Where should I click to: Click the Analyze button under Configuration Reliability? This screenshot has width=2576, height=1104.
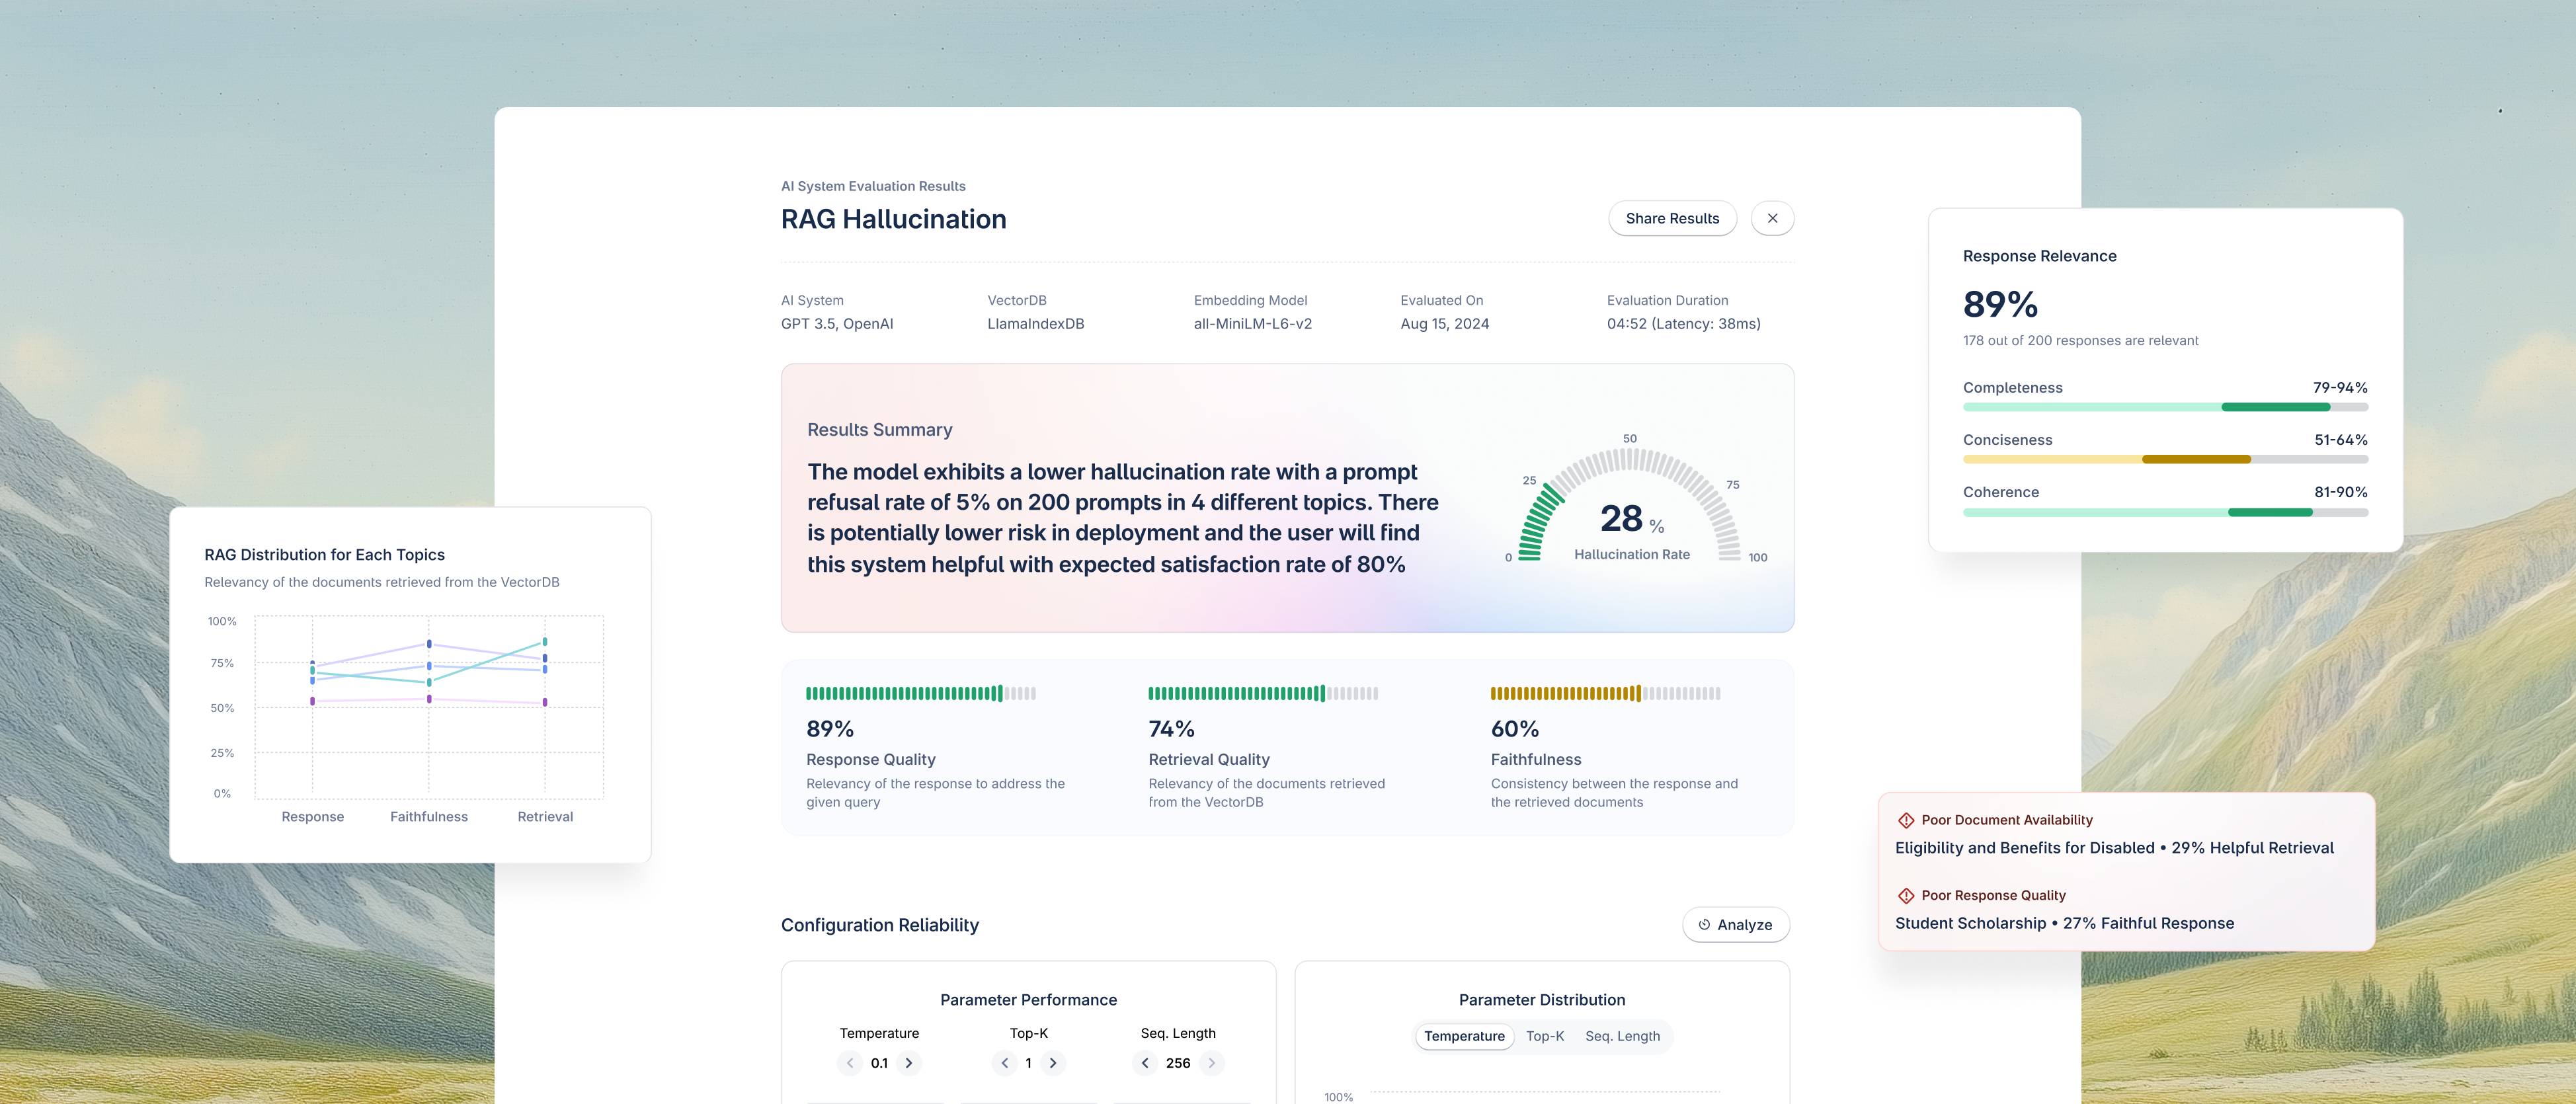(1736, 925)
